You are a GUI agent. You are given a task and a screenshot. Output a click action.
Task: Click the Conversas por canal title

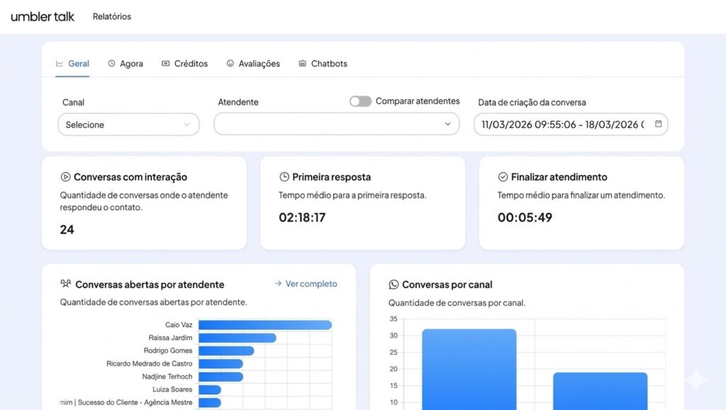click(447, 285)
